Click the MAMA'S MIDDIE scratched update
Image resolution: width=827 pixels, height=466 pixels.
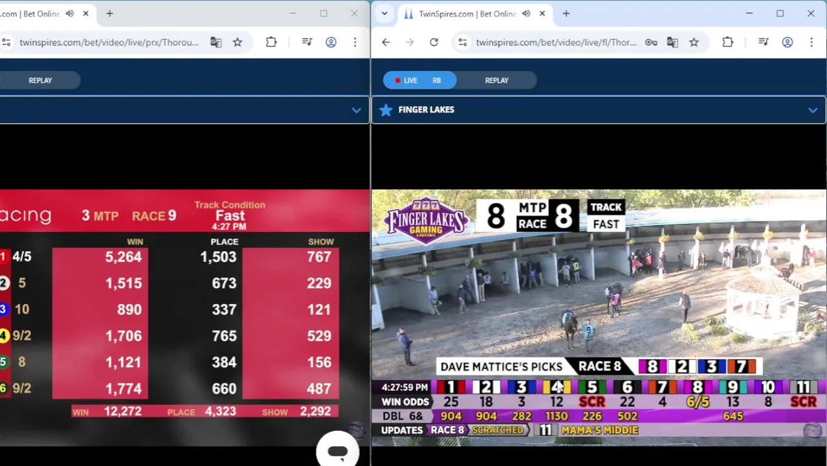(600, 430)
